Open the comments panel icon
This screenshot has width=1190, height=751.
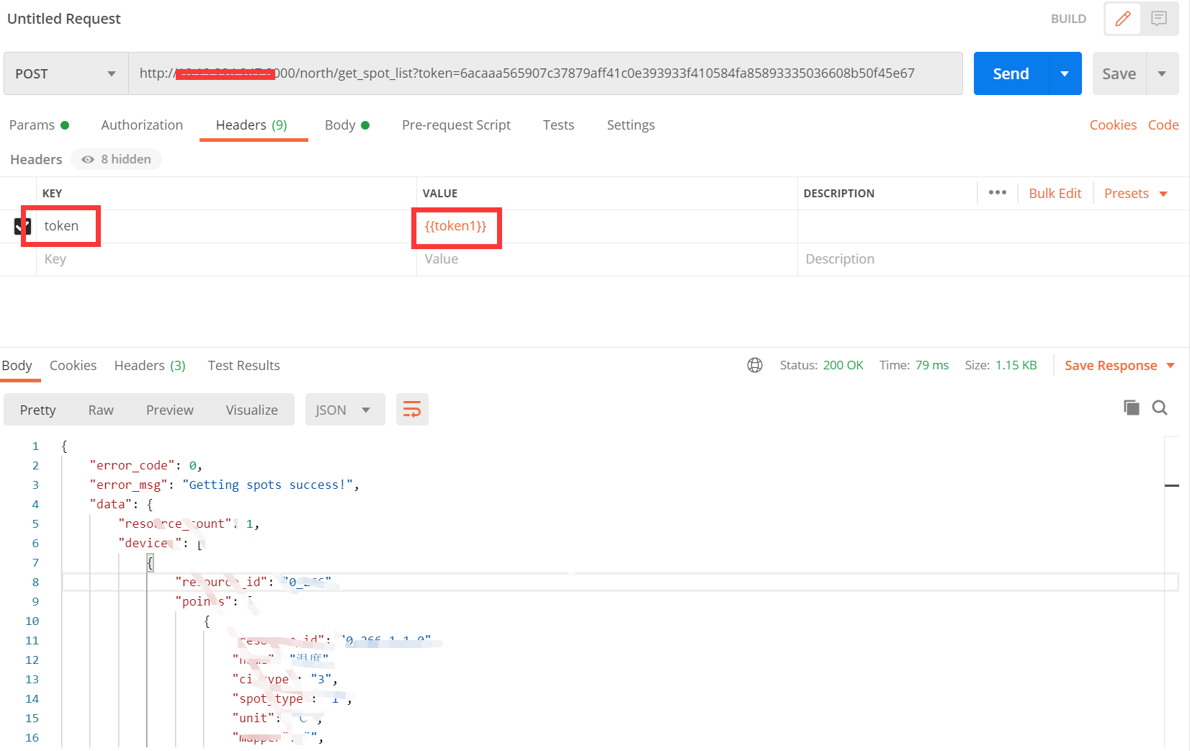pyautogui.click(x=1158, y=18)
